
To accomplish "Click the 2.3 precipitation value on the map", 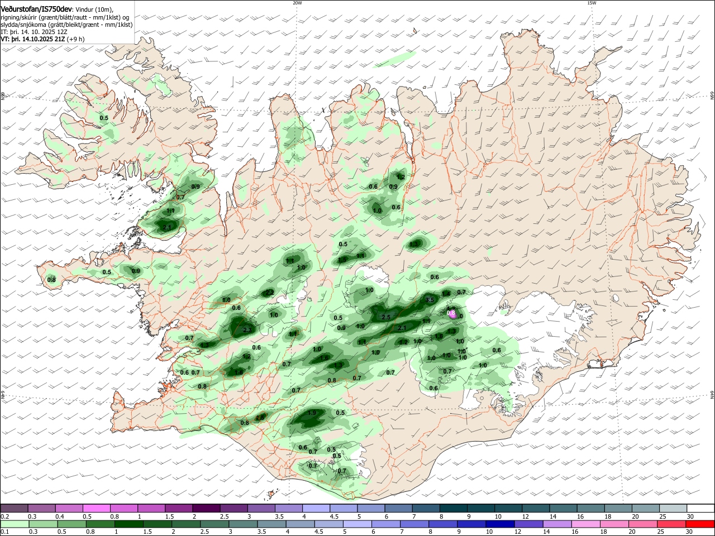I will click(248, 330).
